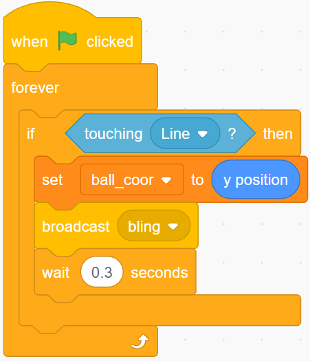Click the word 'when' on the hat block
The width and height of the screenshot is (310, 361).
tap(30, 42)
